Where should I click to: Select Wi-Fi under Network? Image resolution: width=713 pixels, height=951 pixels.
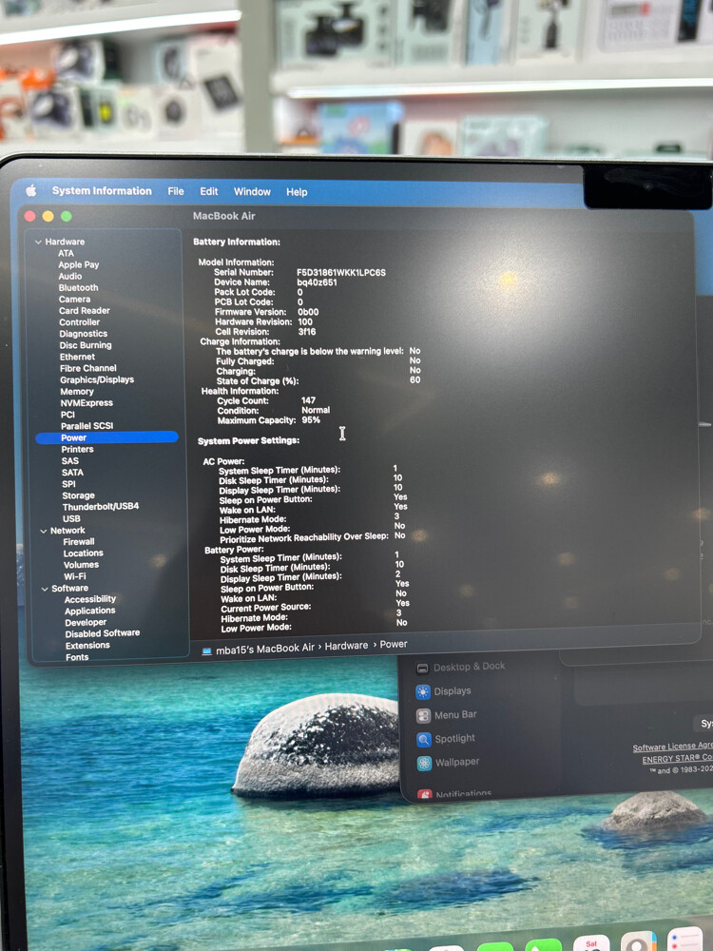pyautogui.click(x=74, y=576)
